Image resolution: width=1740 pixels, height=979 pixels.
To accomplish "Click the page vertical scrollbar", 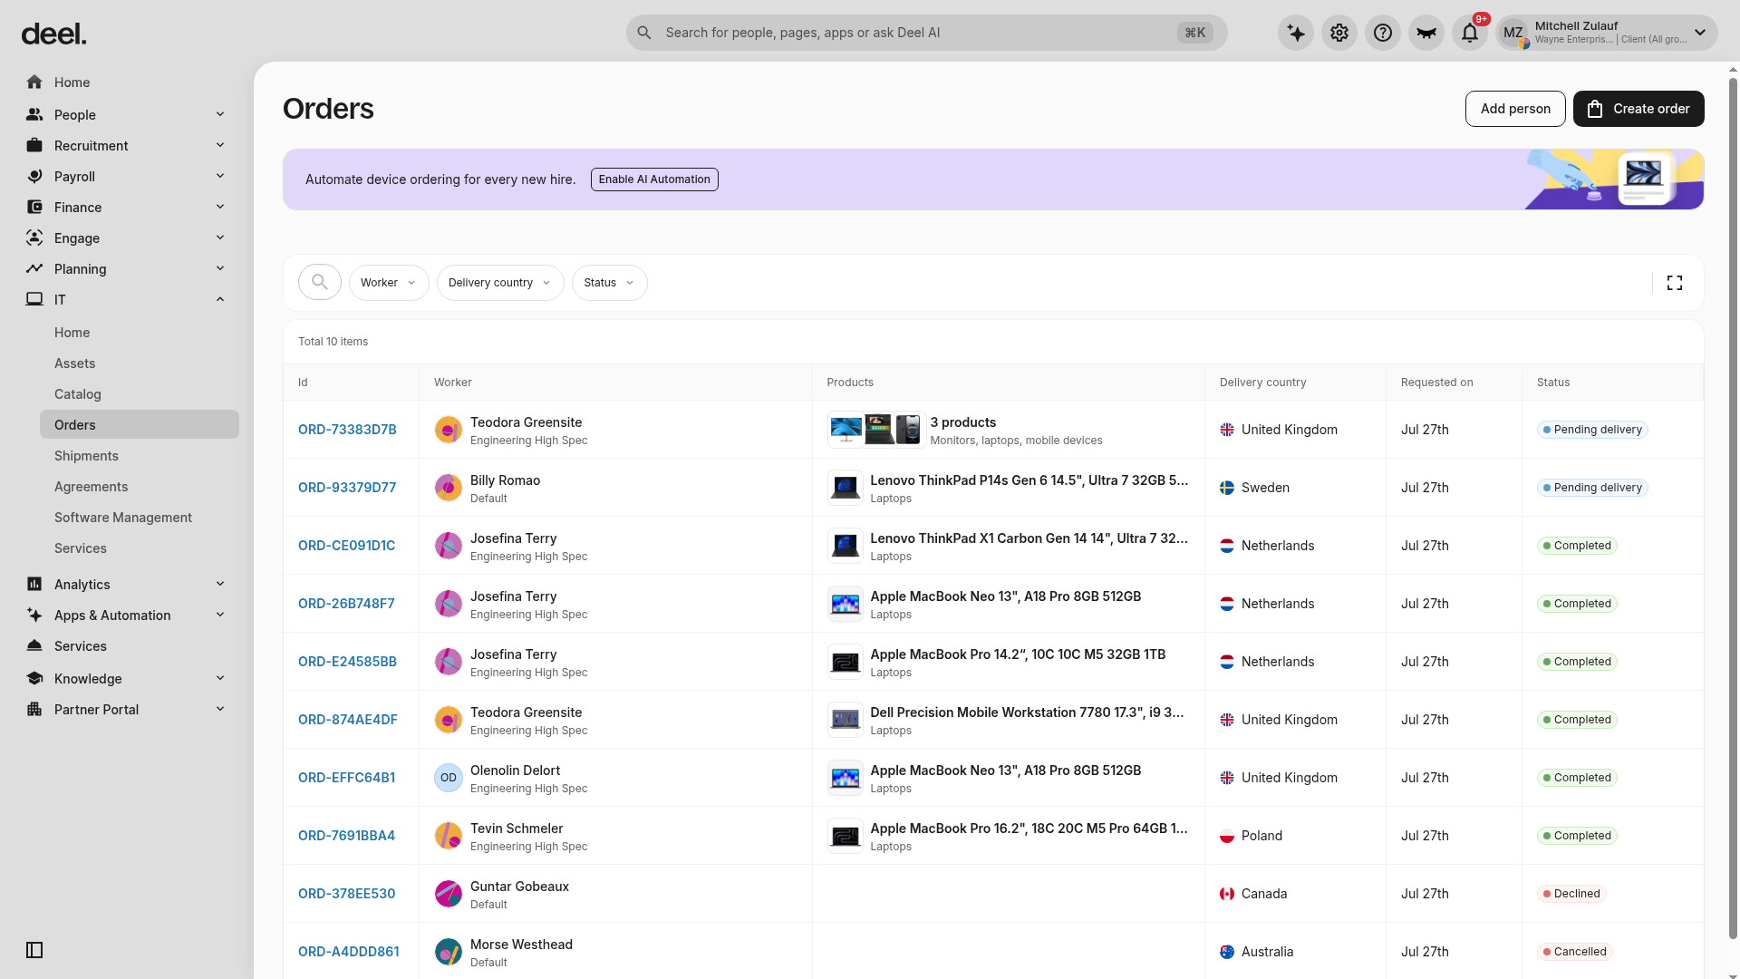I will (1733, 508).
